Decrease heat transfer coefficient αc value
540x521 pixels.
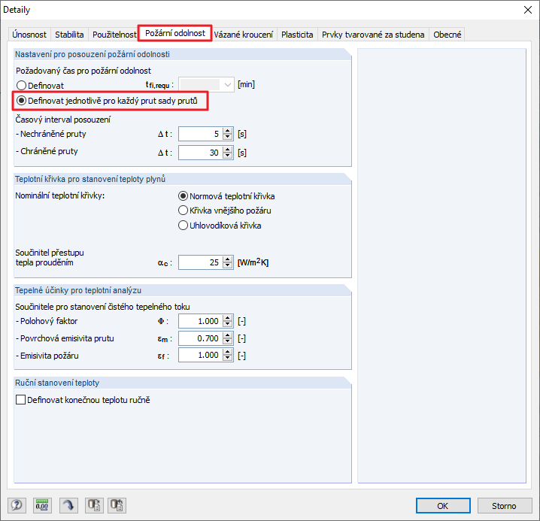[x=228, y=265]
